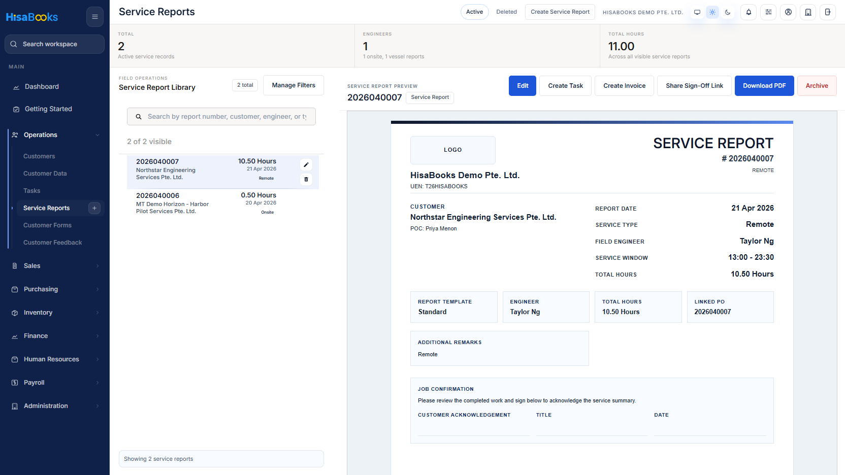
Task: Open Customer Forms in the sidebar
Action: coord(48,225)
